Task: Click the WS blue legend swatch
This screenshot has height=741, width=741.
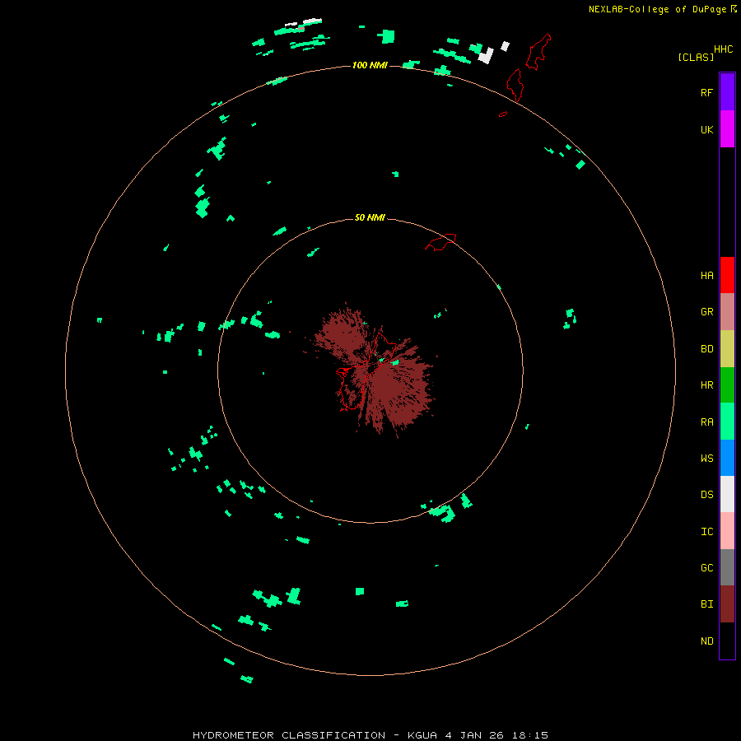Action: click(x=727, y=458)
